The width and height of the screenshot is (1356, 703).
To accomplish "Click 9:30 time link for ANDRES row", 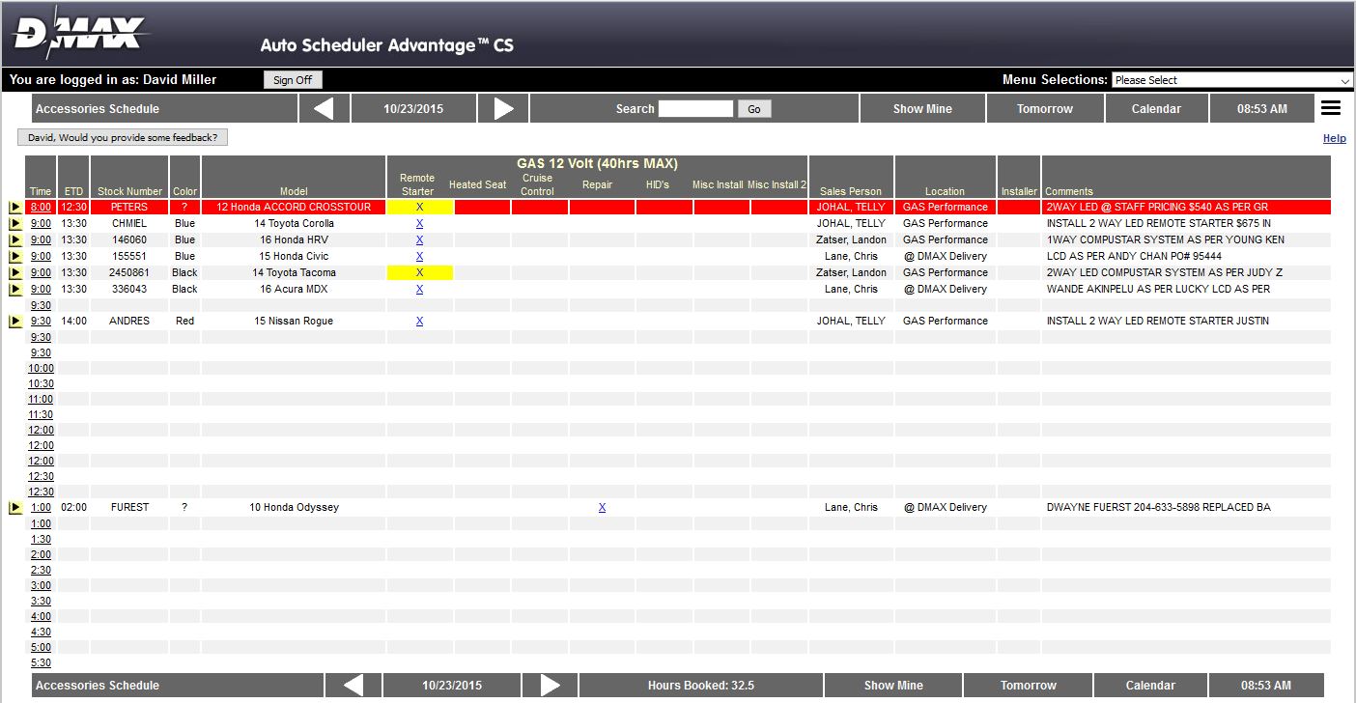I will 41,321.
